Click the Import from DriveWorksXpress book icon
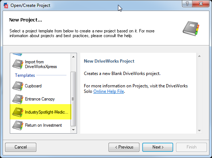This screenshot has width=212, height=158. pyautogui.click(x=18, y=64)
